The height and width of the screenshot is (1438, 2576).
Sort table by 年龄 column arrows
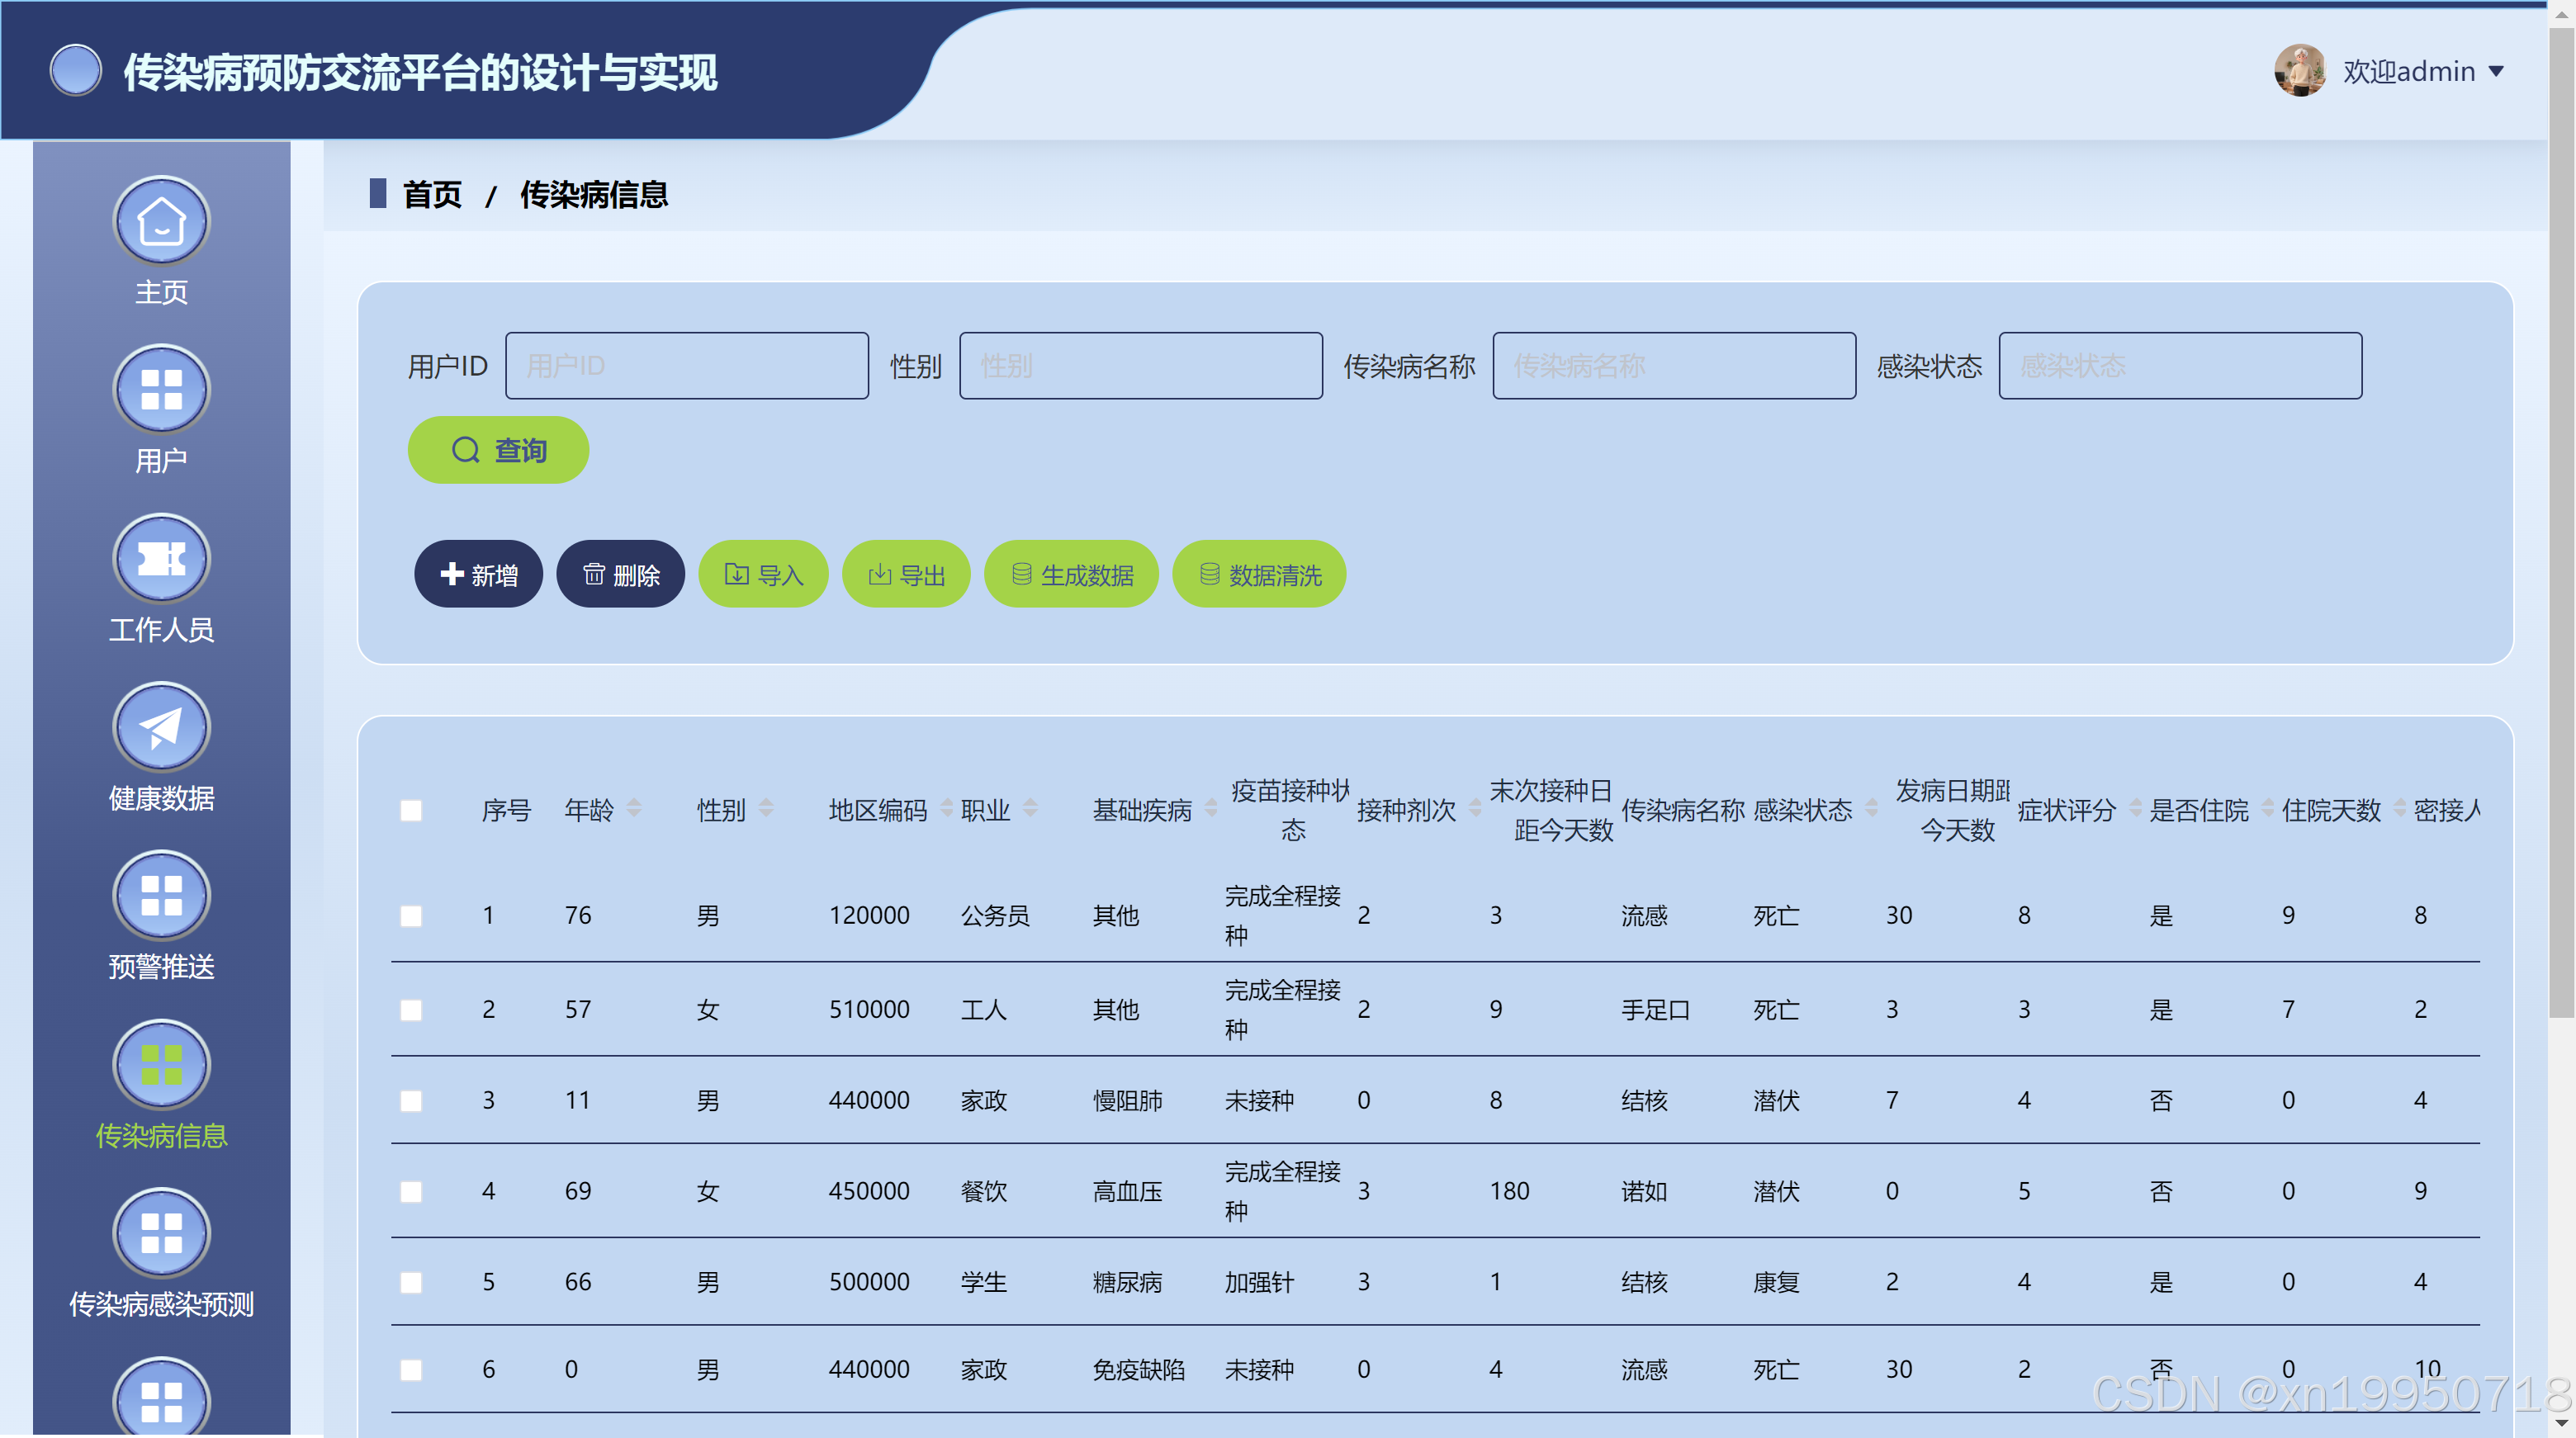click(x=634, y=808)
